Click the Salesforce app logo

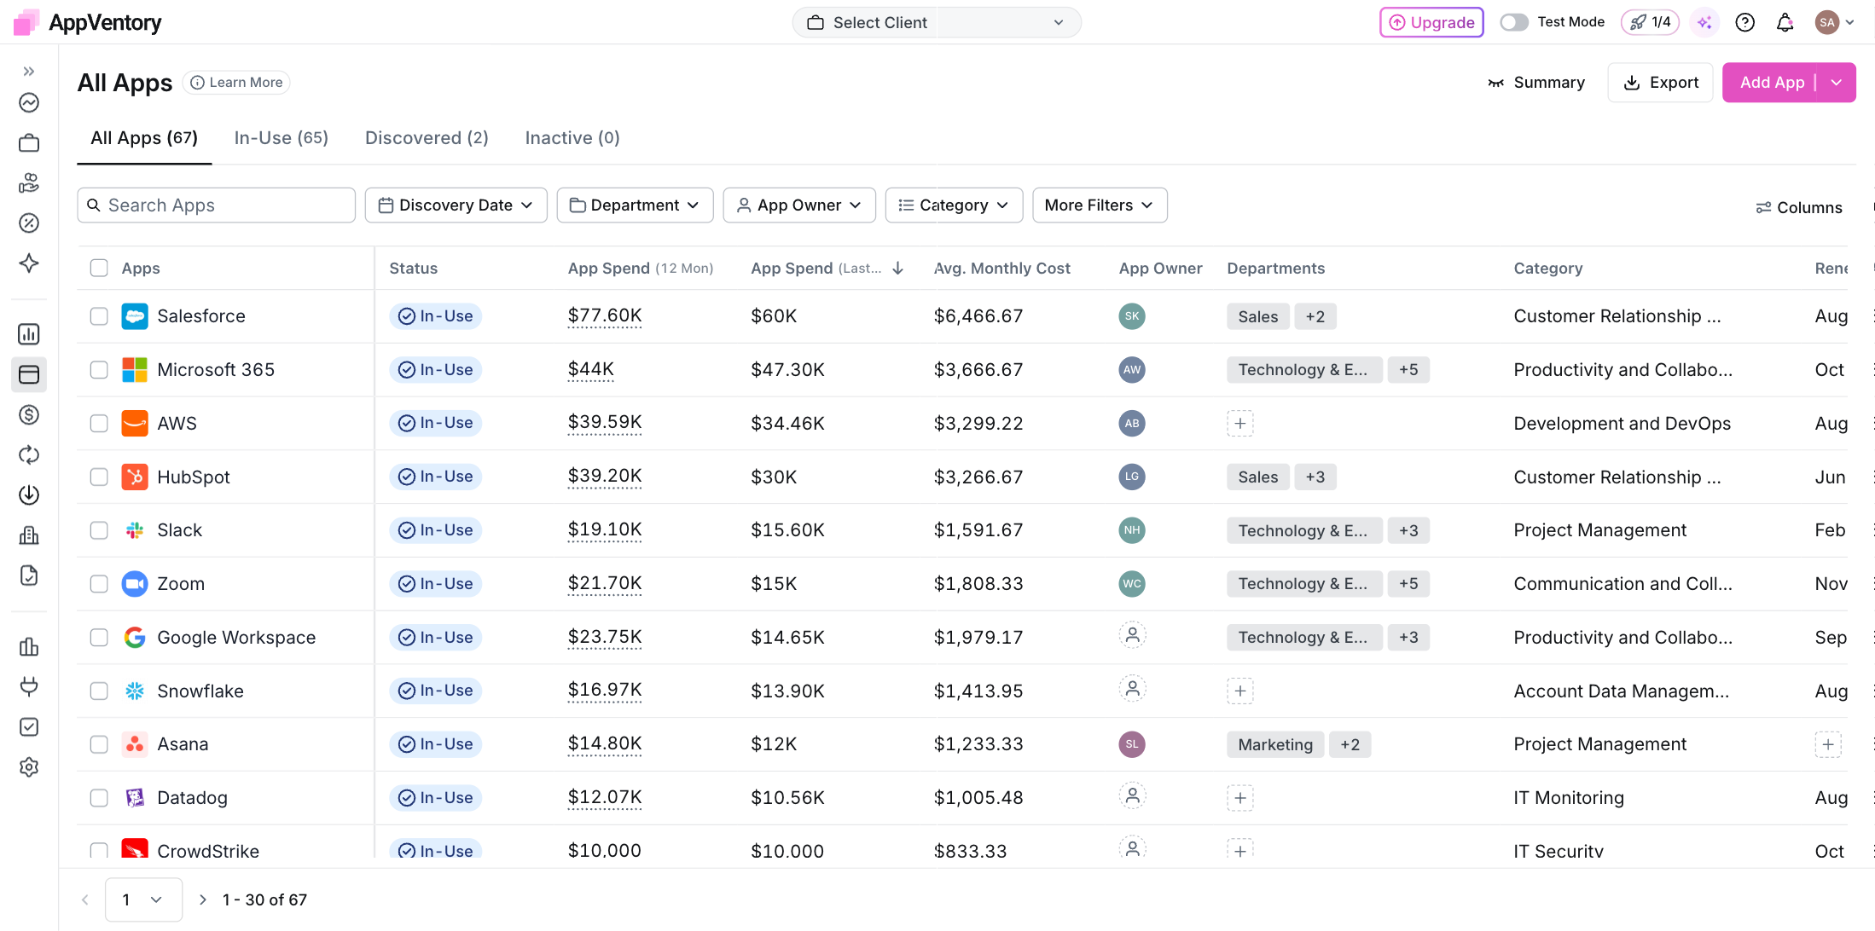[135, 316]
